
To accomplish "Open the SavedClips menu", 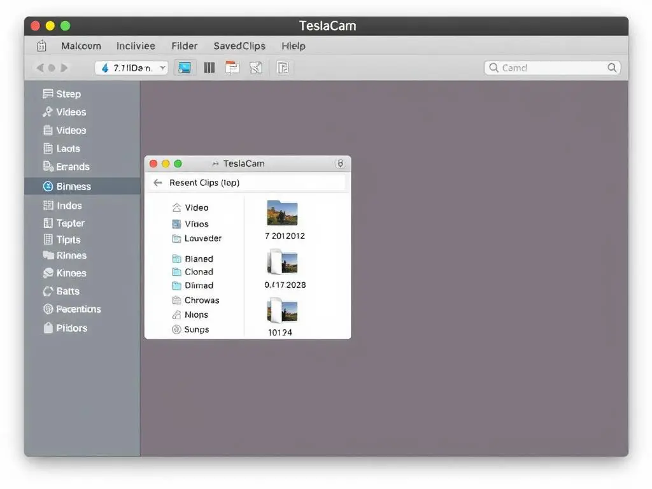I will point(239,46).
